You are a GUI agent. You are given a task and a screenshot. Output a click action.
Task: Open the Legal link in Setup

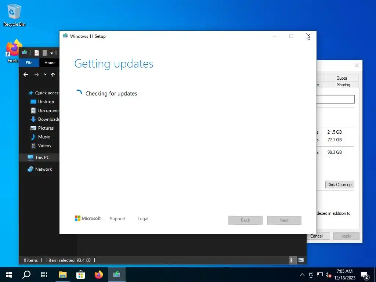coord(143,219)
